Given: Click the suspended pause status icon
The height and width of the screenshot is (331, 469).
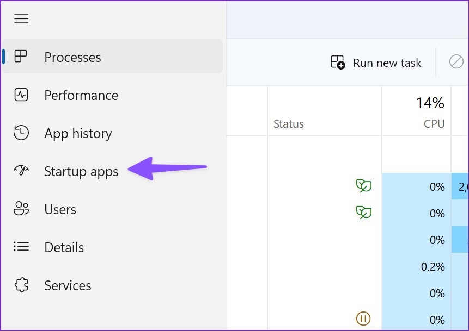Looking at the screenshot, I should pos(363,318).
